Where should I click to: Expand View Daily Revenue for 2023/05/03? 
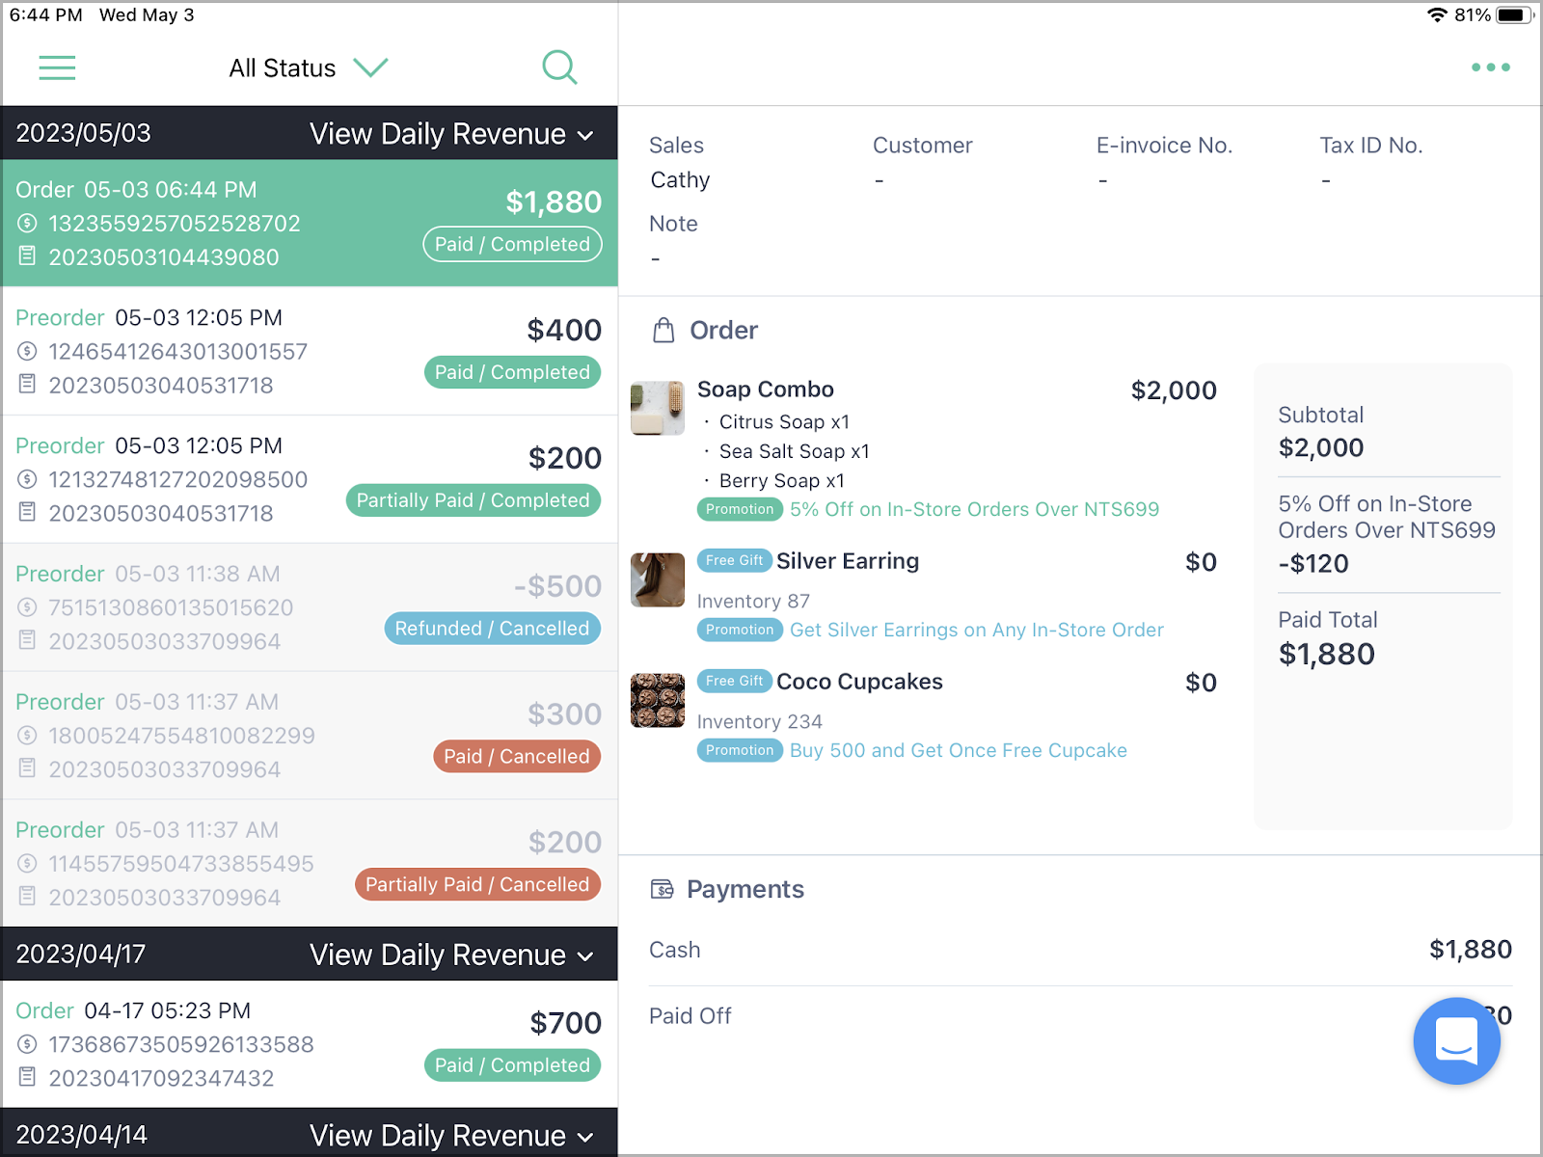click(451, 134)
